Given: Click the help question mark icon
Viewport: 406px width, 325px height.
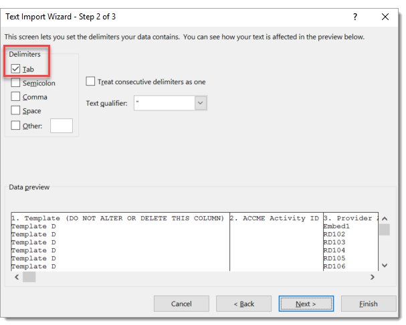Looking at the screenshot, I should [354, 16].
